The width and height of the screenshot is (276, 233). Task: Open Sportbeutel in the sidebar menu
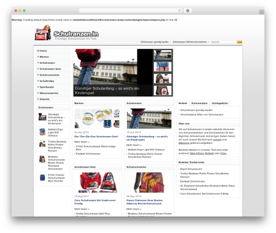coord(53,87)
